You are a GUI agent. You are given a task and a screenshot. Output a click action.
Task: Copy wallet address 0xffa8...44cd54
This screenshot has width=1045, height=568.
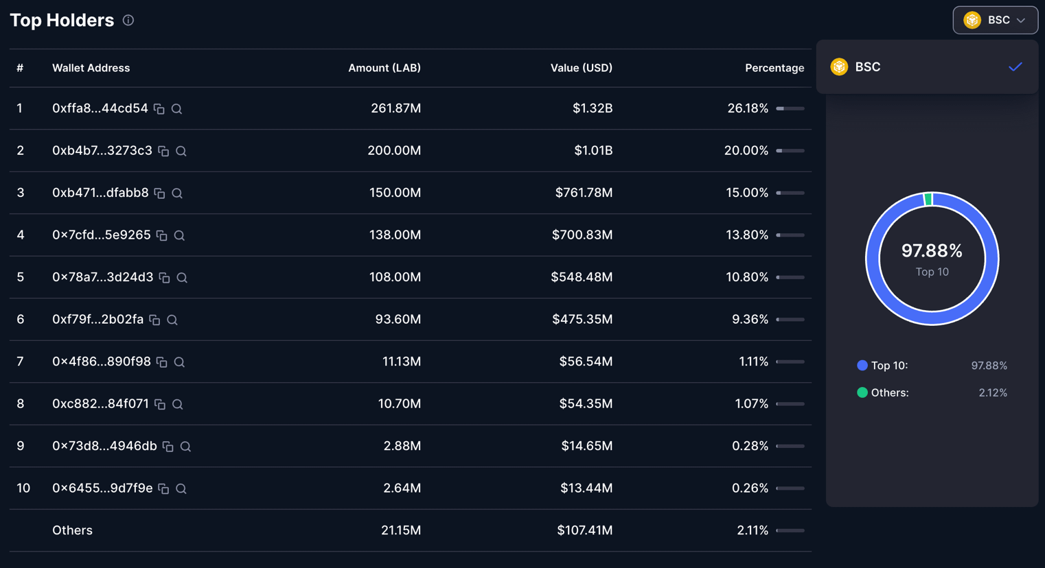tap(159, 109)
